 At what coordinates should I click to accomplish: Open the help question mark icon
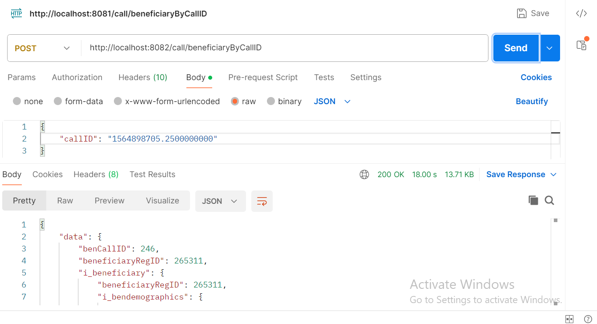pos(587,319)
